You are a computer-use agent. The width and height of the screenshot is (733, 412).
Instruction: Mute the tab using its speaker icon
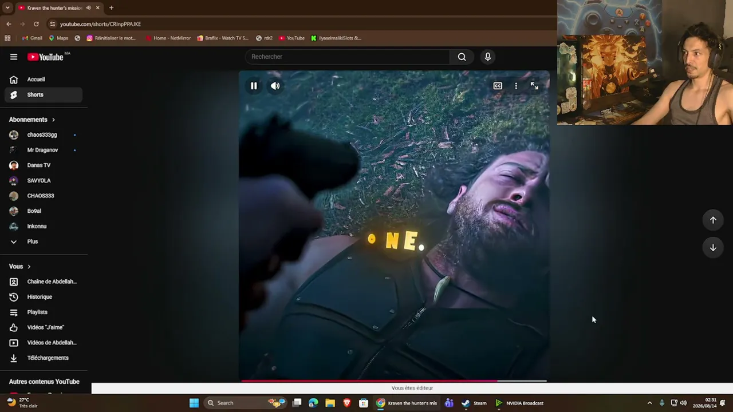click(88, 8)
